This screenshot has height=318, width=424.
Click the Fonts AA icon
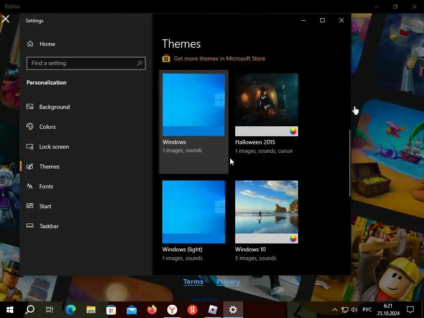click(x=30, y=186)
